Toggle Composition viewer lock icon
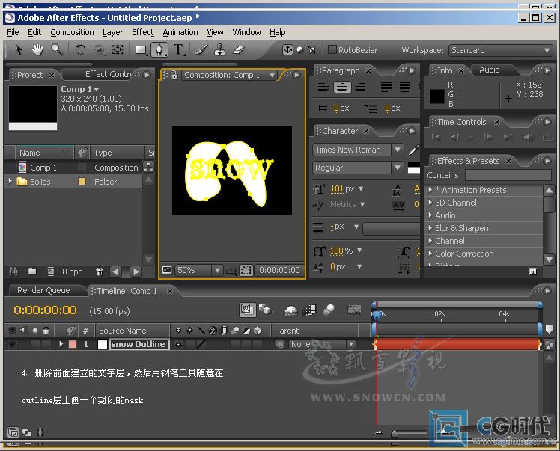The height and width of the screenshot is (451, 560). [x=174, y=75]
